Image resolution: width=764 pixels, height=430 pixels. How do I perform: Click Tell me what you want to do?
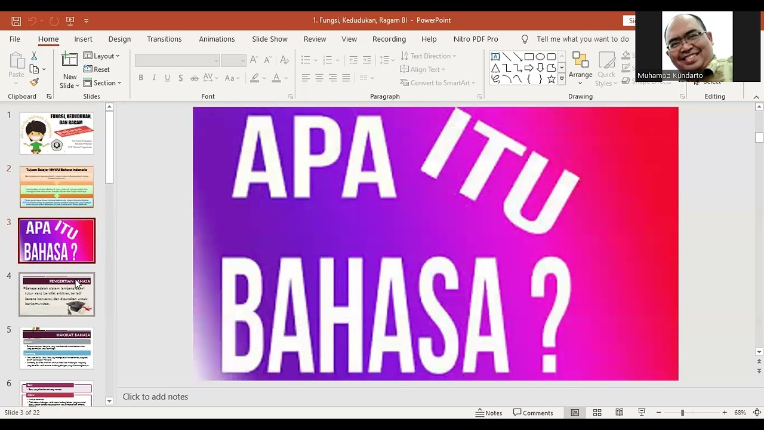coord(576,39)
